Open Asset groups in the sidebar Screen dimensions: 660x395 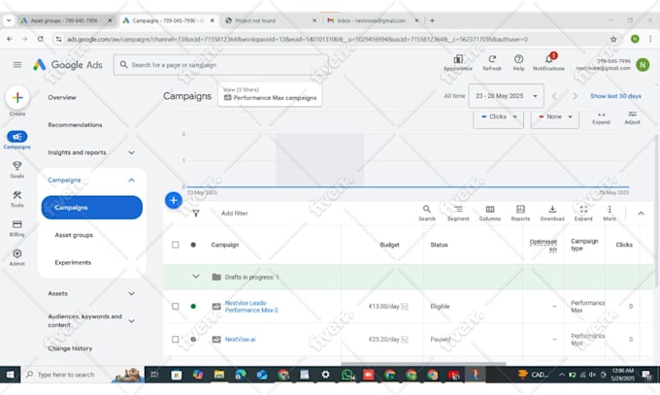coord(74,235)
